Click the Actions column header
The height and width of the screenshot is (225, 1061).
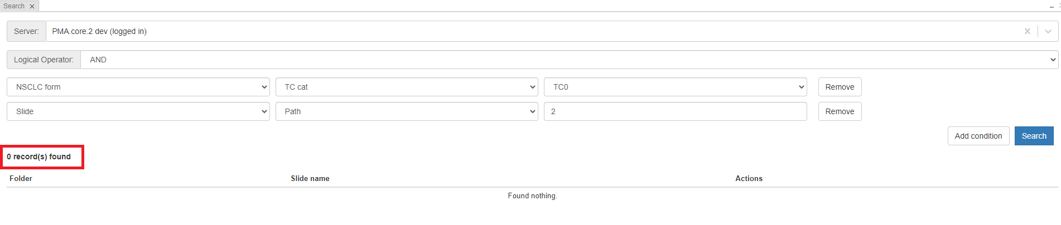pos(749,178)
